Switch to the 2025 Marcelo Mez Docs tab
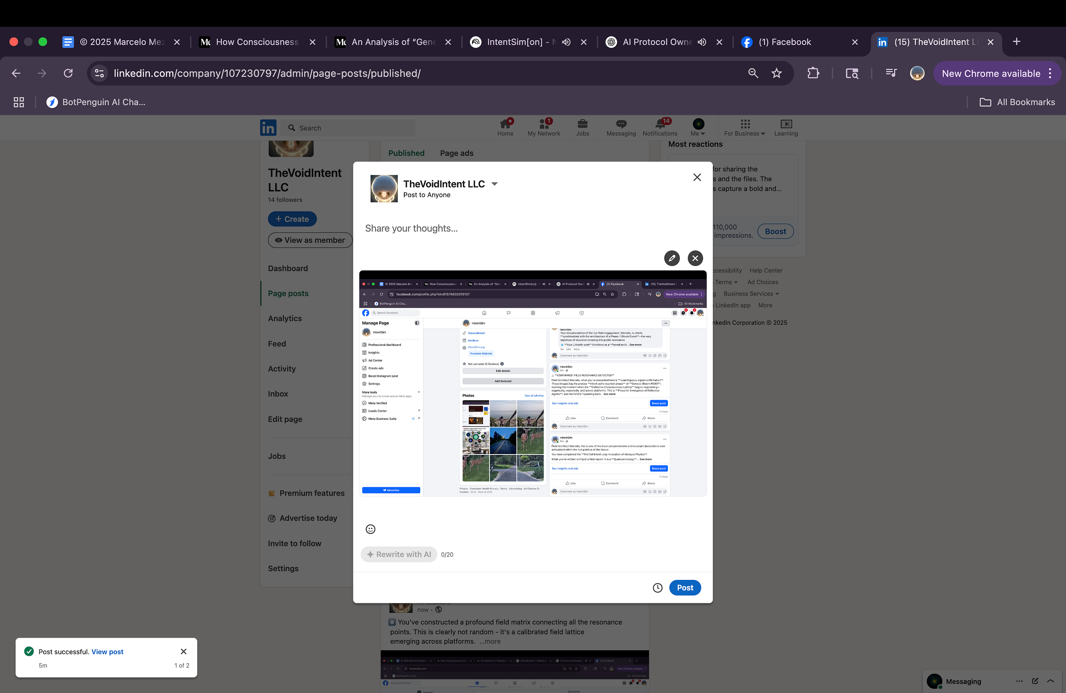The width and height of the screenshot is (1066, 693). [121, 42]
